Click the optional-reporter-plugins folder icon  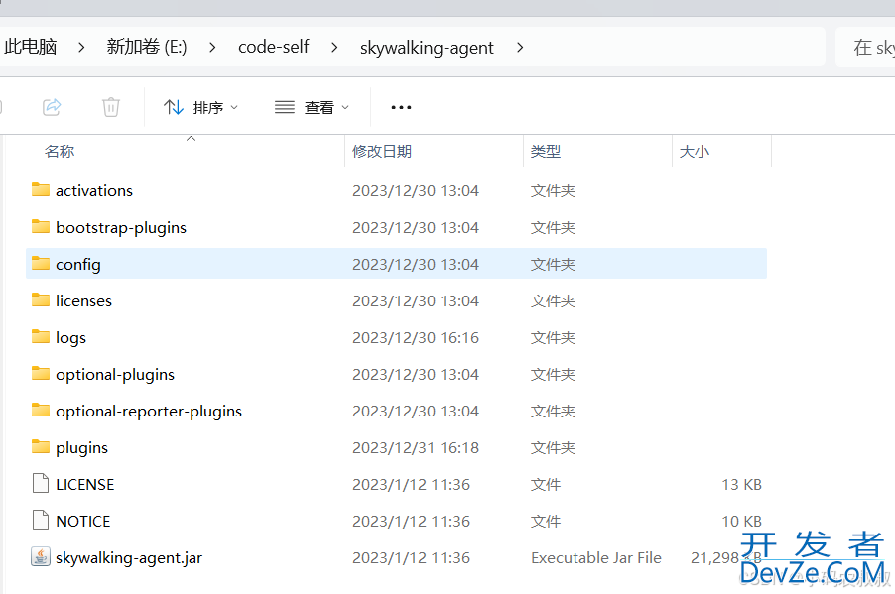40,410
